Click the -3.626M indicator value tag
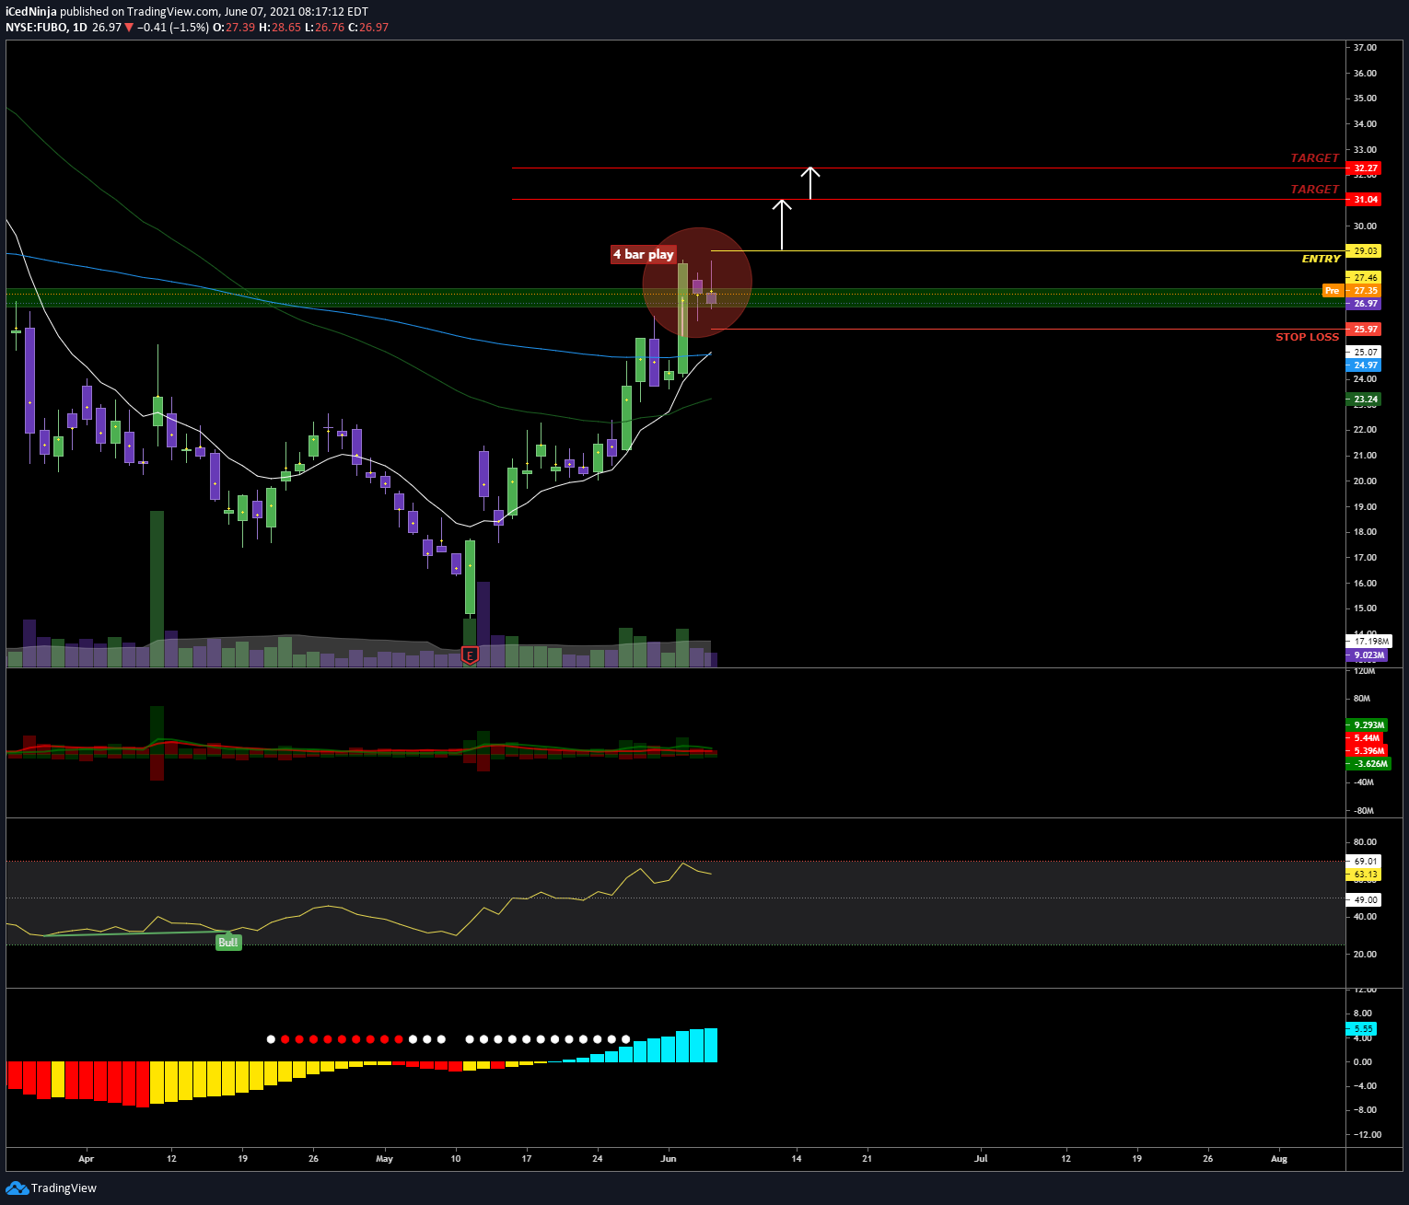Screen dimensions: 1409x1205 click(1369, 764)
